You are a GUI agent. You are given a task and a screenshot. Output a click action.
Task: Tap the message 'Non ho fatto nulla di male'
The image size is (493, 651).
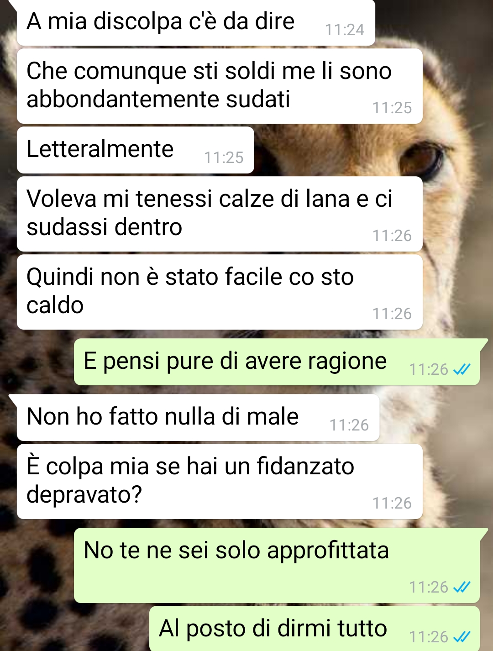[198, 418]
